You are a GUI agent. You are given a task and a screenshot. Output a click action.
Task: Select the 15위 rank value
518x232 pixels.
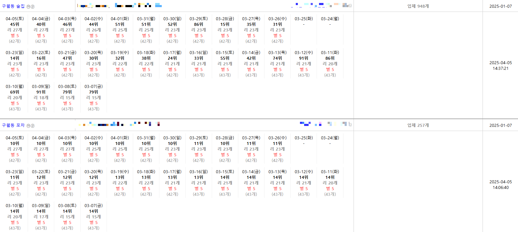coord(225,24)
